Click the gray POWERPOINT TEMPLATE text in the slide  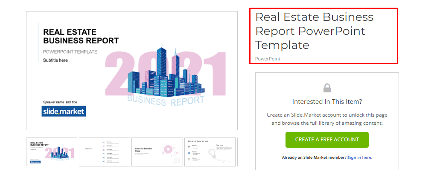point(70,52)
